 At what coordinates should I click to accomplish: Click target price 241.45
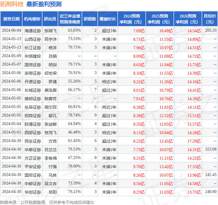[211, 175]
